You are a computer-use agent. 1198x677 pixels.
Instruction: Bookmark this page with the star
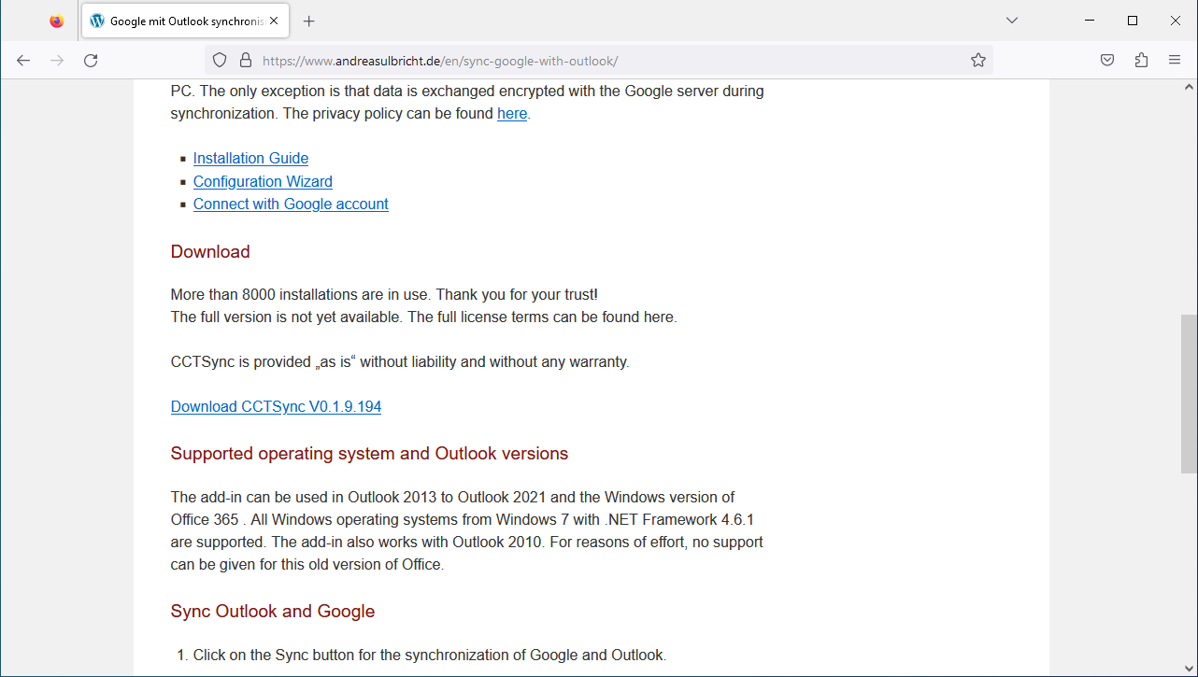(978, 60)
